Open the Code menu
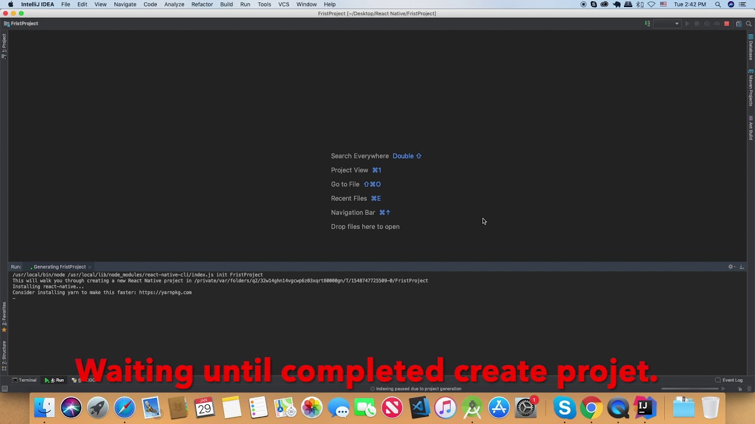755x424 pixels. coord(150,4)
